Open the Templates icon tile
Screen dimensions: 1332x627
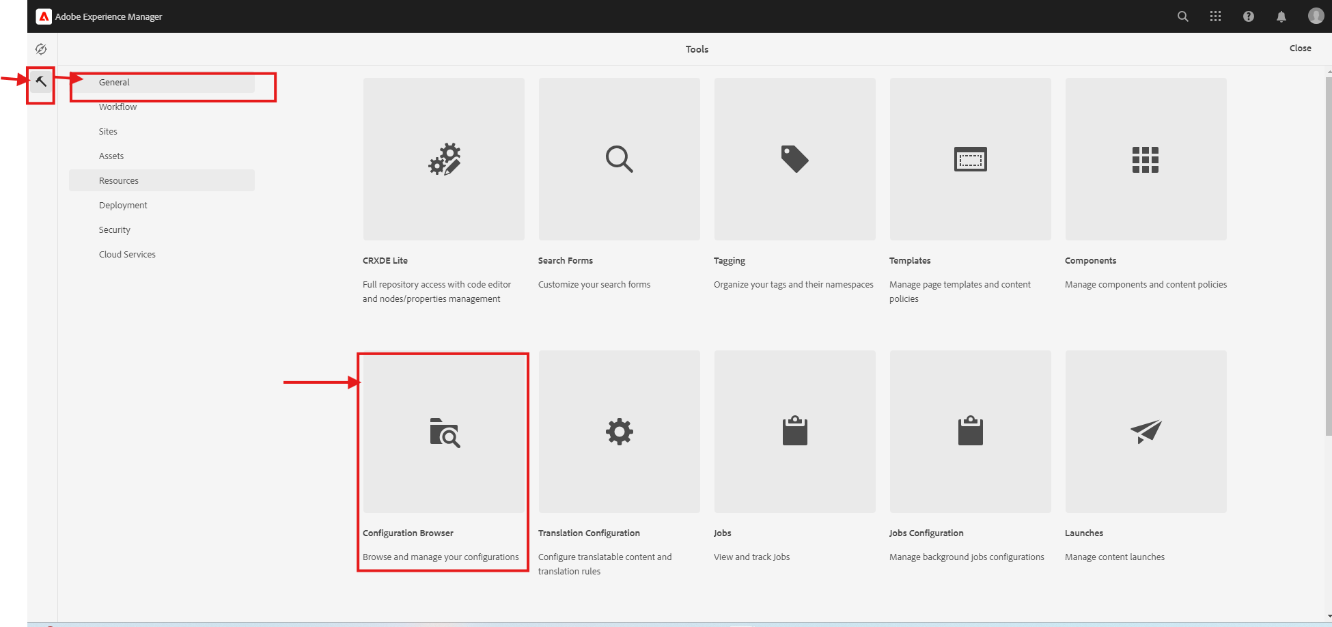point(970,159)
